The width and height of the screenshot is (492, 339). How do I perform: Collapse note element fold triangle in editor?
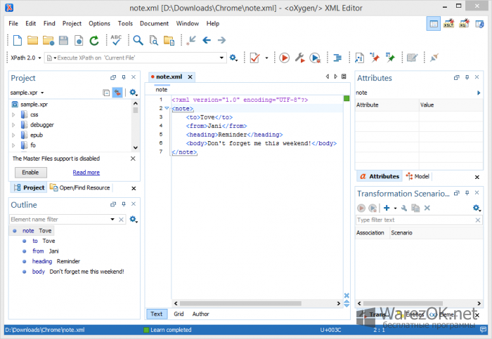click(x=167, y=108)
